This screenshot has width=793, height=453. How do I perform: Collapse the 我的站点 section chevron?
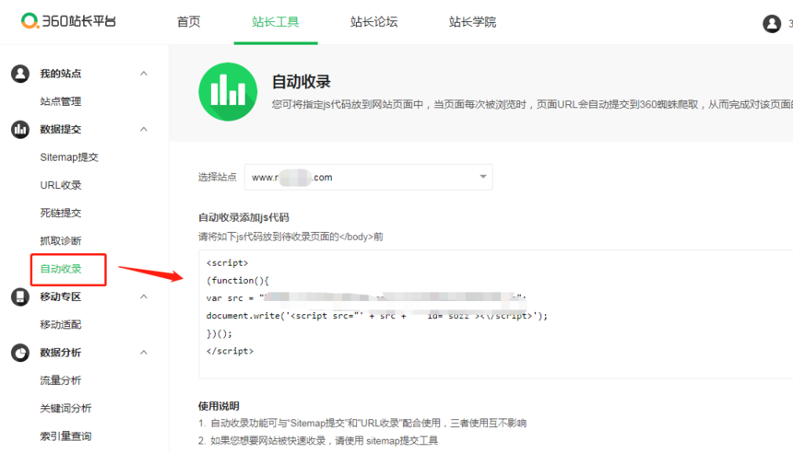click(144, 74)
